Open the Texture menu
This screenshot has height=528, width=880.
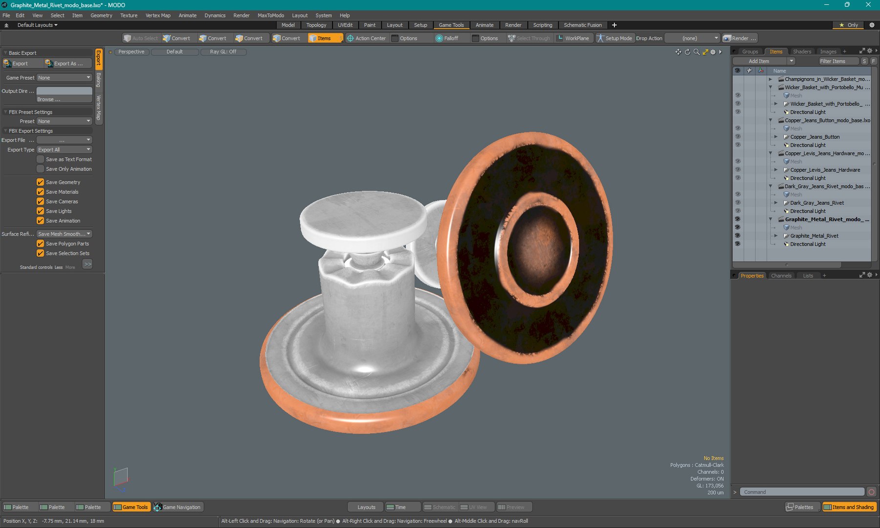(x=129, y=15)
